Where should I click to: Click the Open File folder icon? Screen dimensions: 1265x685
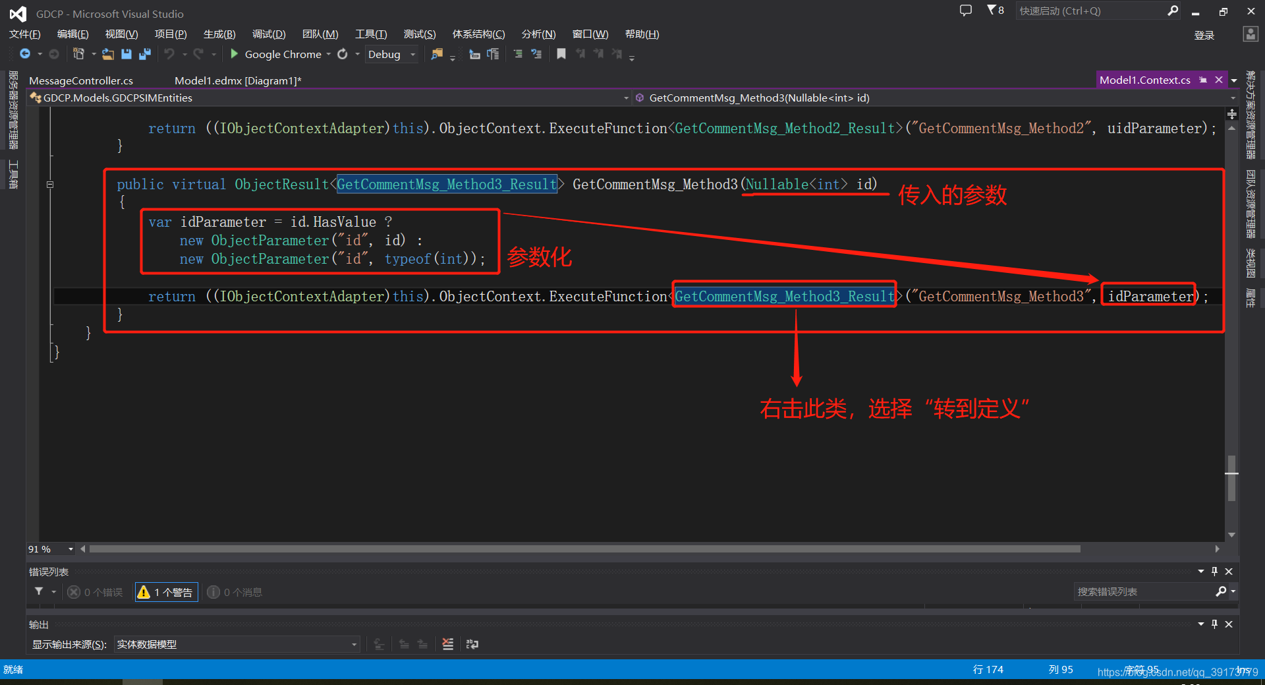tap(108, 54)
